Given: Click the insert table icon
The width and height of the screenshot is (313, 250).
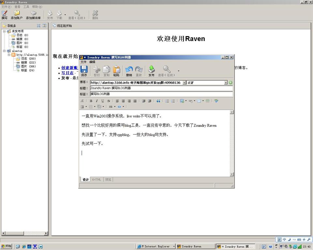Looking at the screenshot, I should [x=199, y=101].
